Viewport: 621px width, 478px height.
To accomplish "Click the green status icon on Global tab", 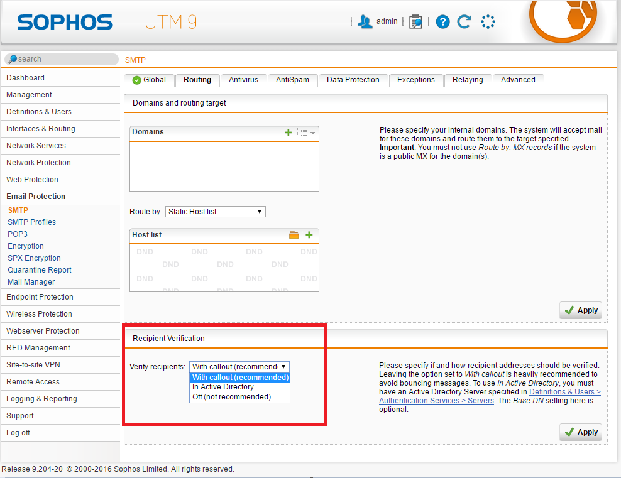I will tap(136, 80).
